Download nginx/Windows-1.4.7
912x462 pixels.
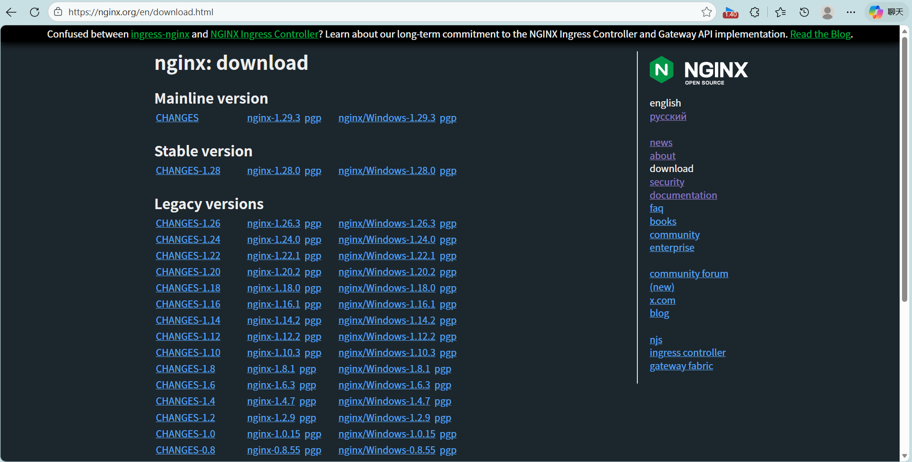[384, 401]
